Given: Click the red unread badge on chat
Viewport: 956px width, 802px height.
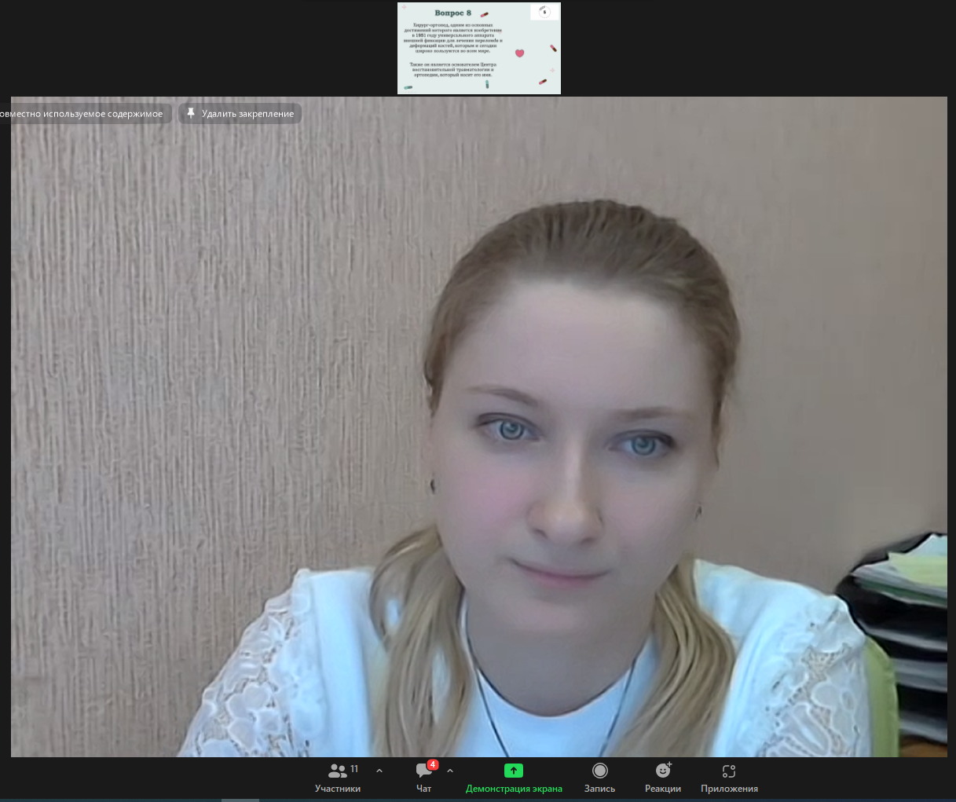Looking at the screenshot, I should click(x=433, y=764).
